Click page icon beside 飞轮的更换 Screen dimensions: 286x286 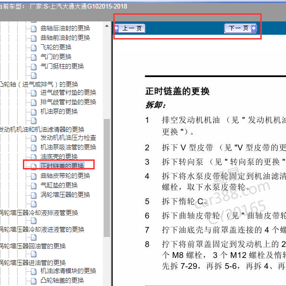[x=34, y=48]
